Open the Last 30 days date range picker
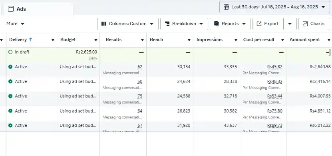 [274, 7]
